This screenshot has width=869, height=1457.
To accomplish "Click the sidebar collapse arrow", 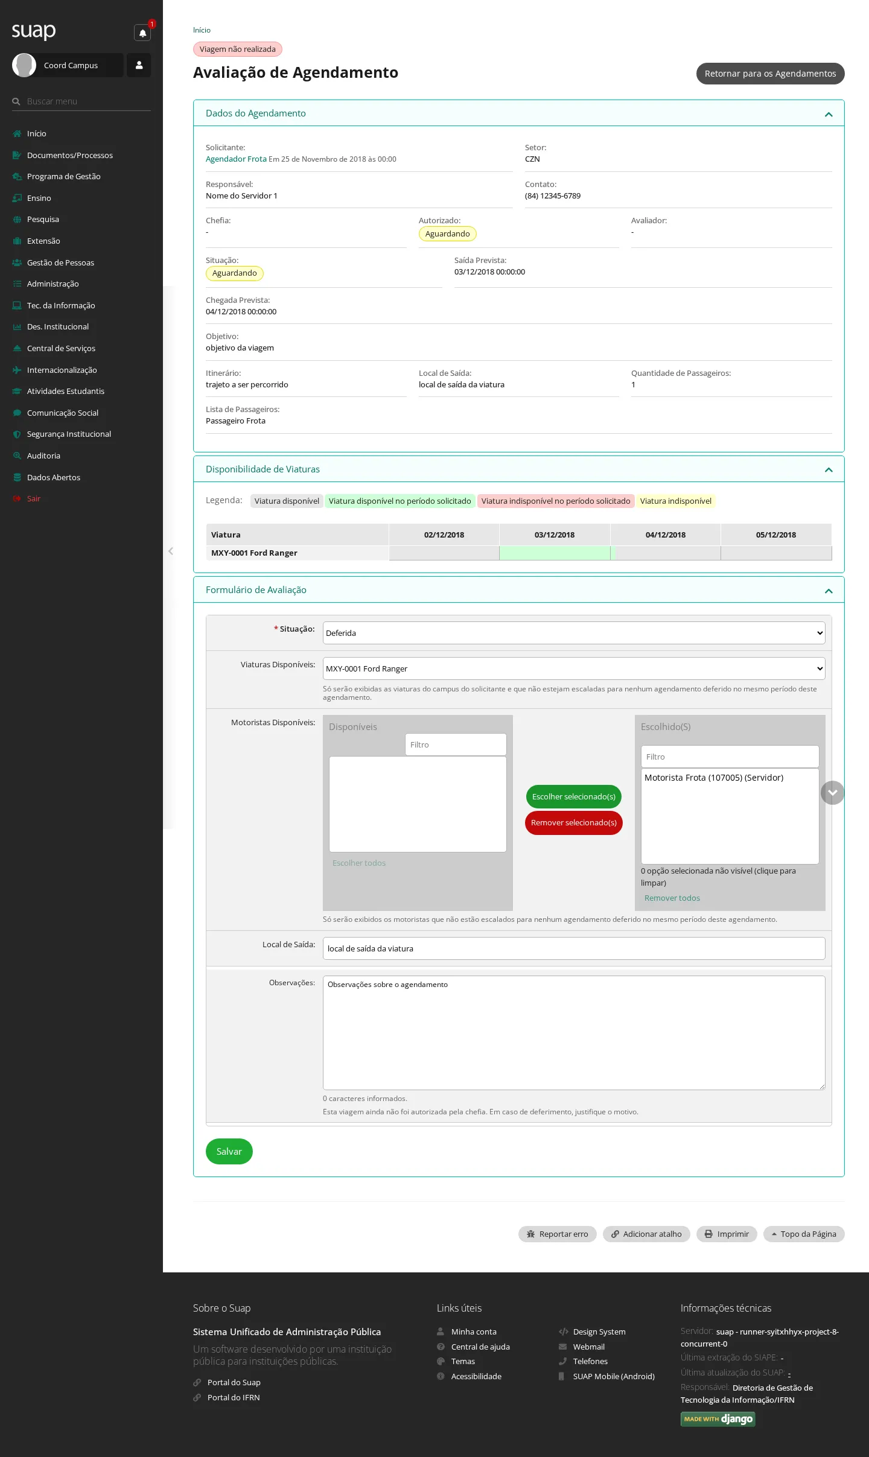I will (x=171, y=551).
